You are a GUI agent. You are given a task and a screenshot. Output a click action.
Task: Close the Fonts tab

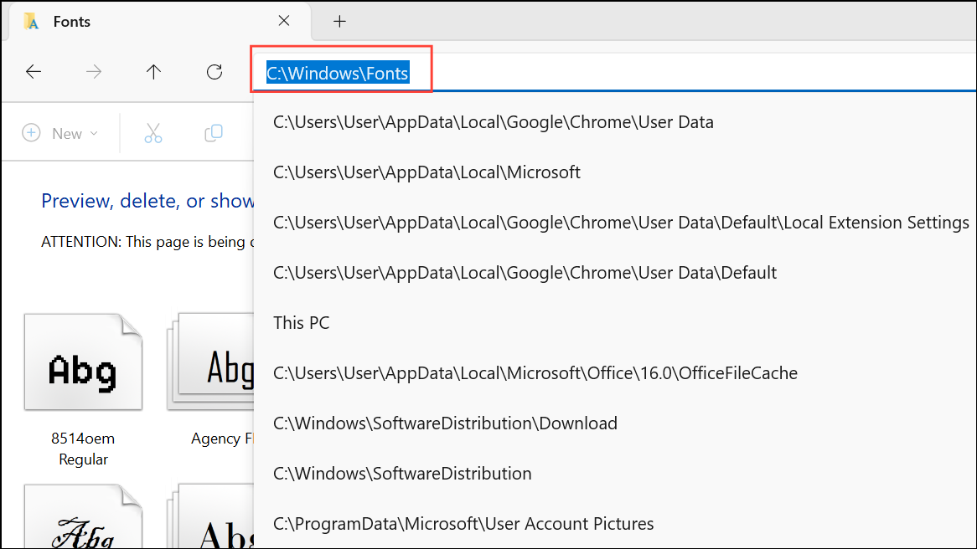[x=284, y=20]
